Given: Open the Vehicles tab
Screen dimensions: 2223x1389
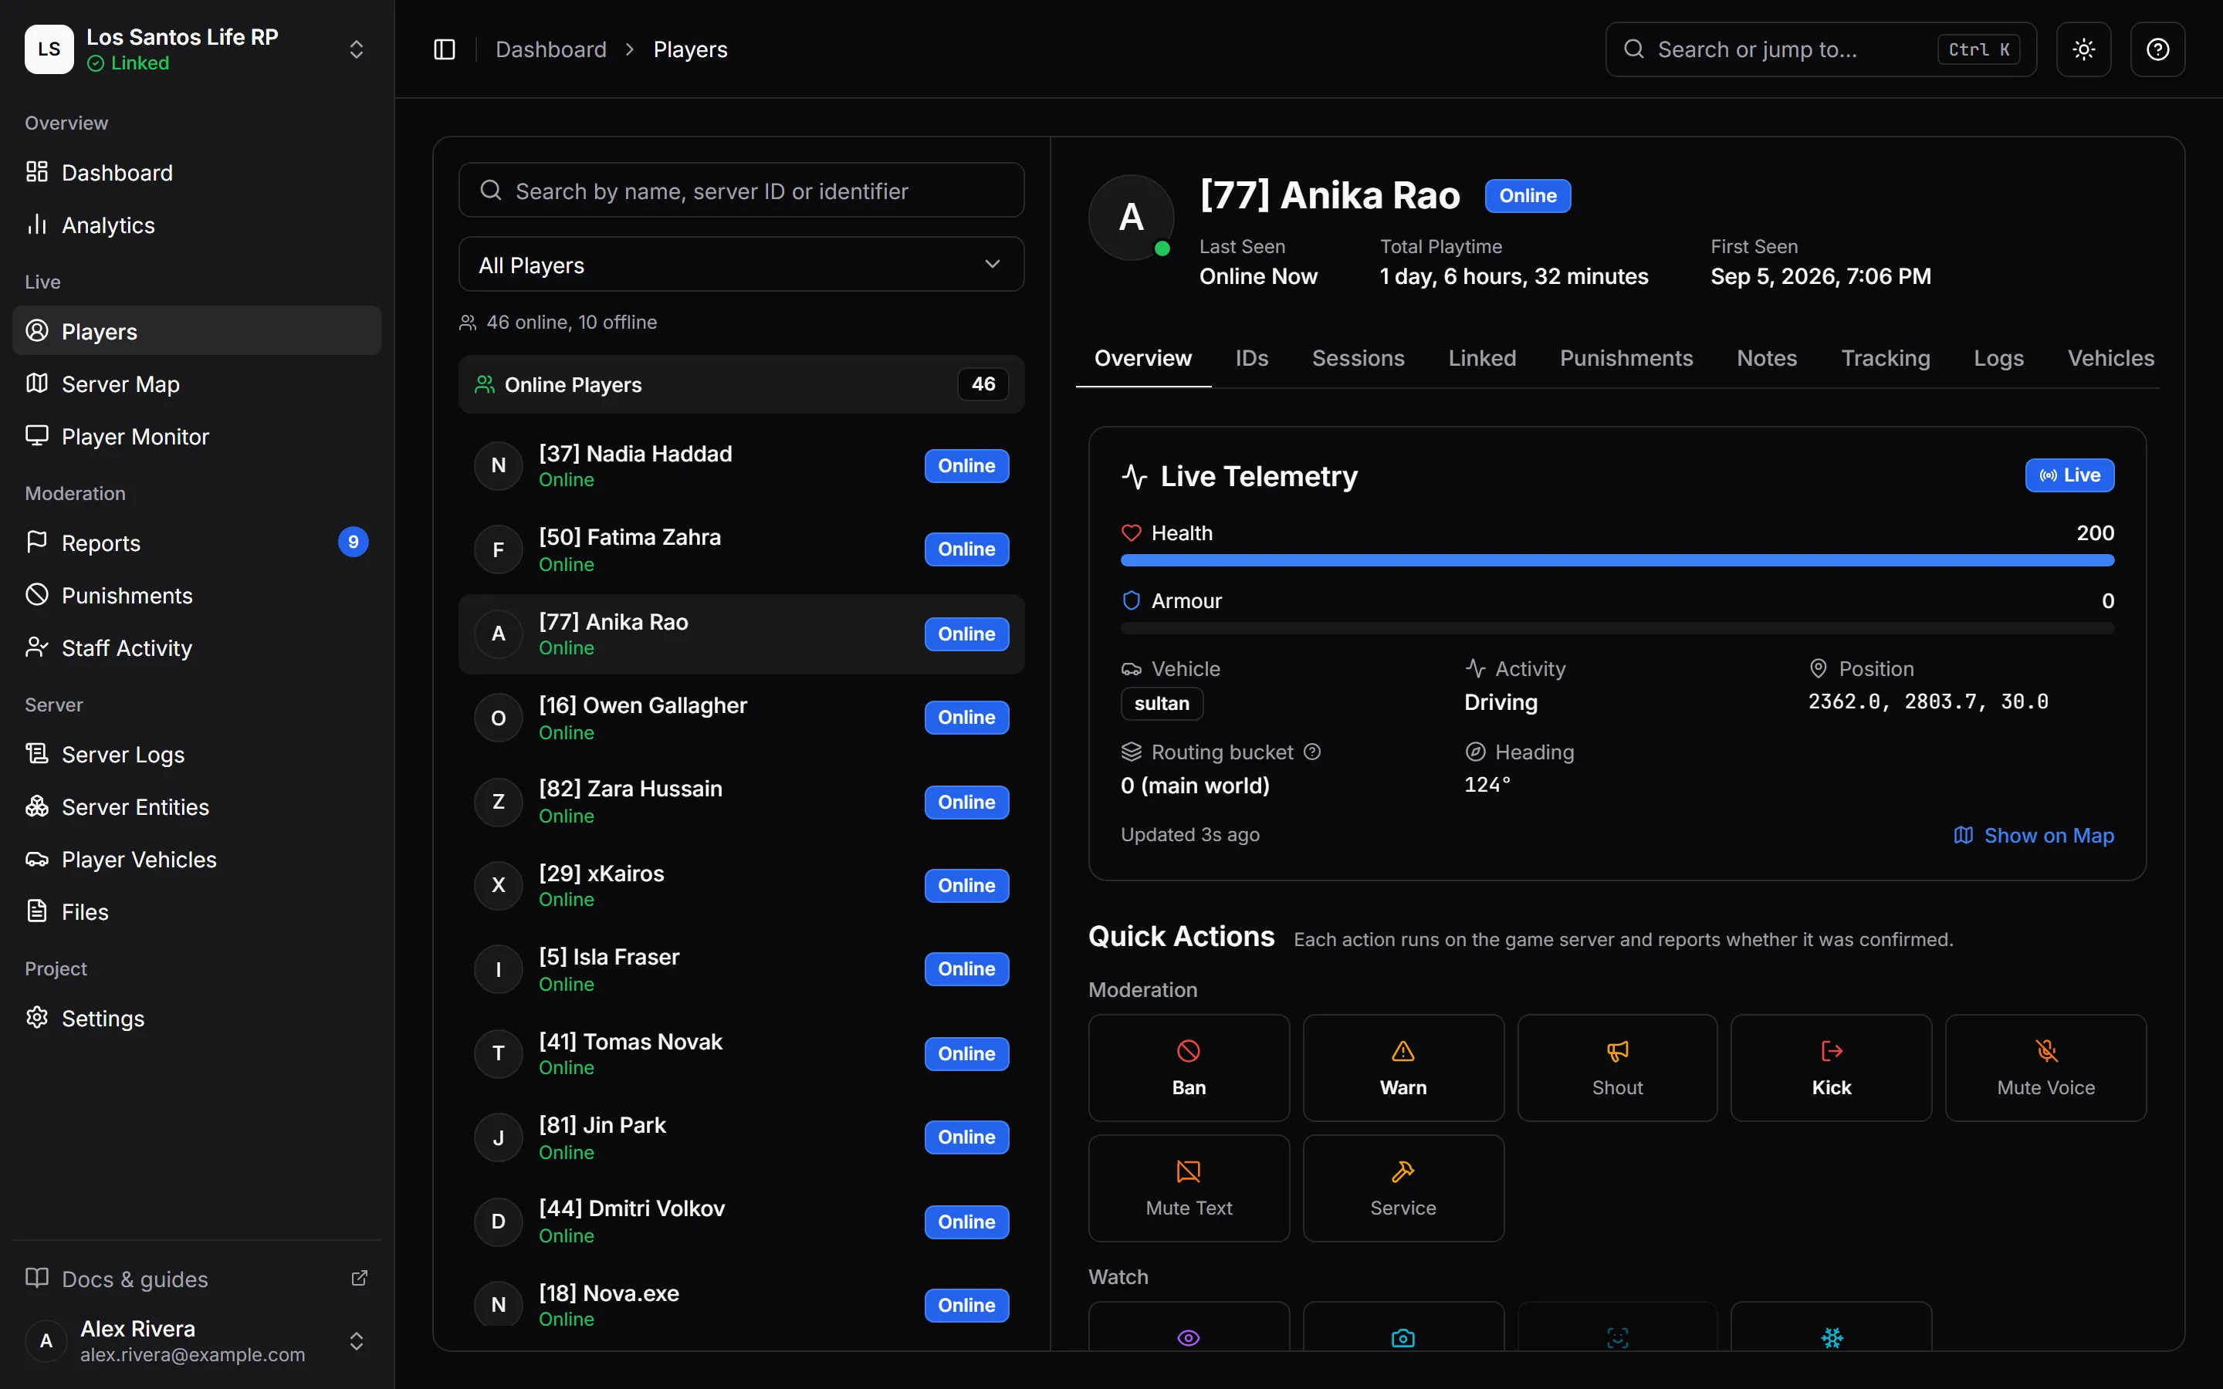Looking at the screenshot, I should coord(2110,358).
